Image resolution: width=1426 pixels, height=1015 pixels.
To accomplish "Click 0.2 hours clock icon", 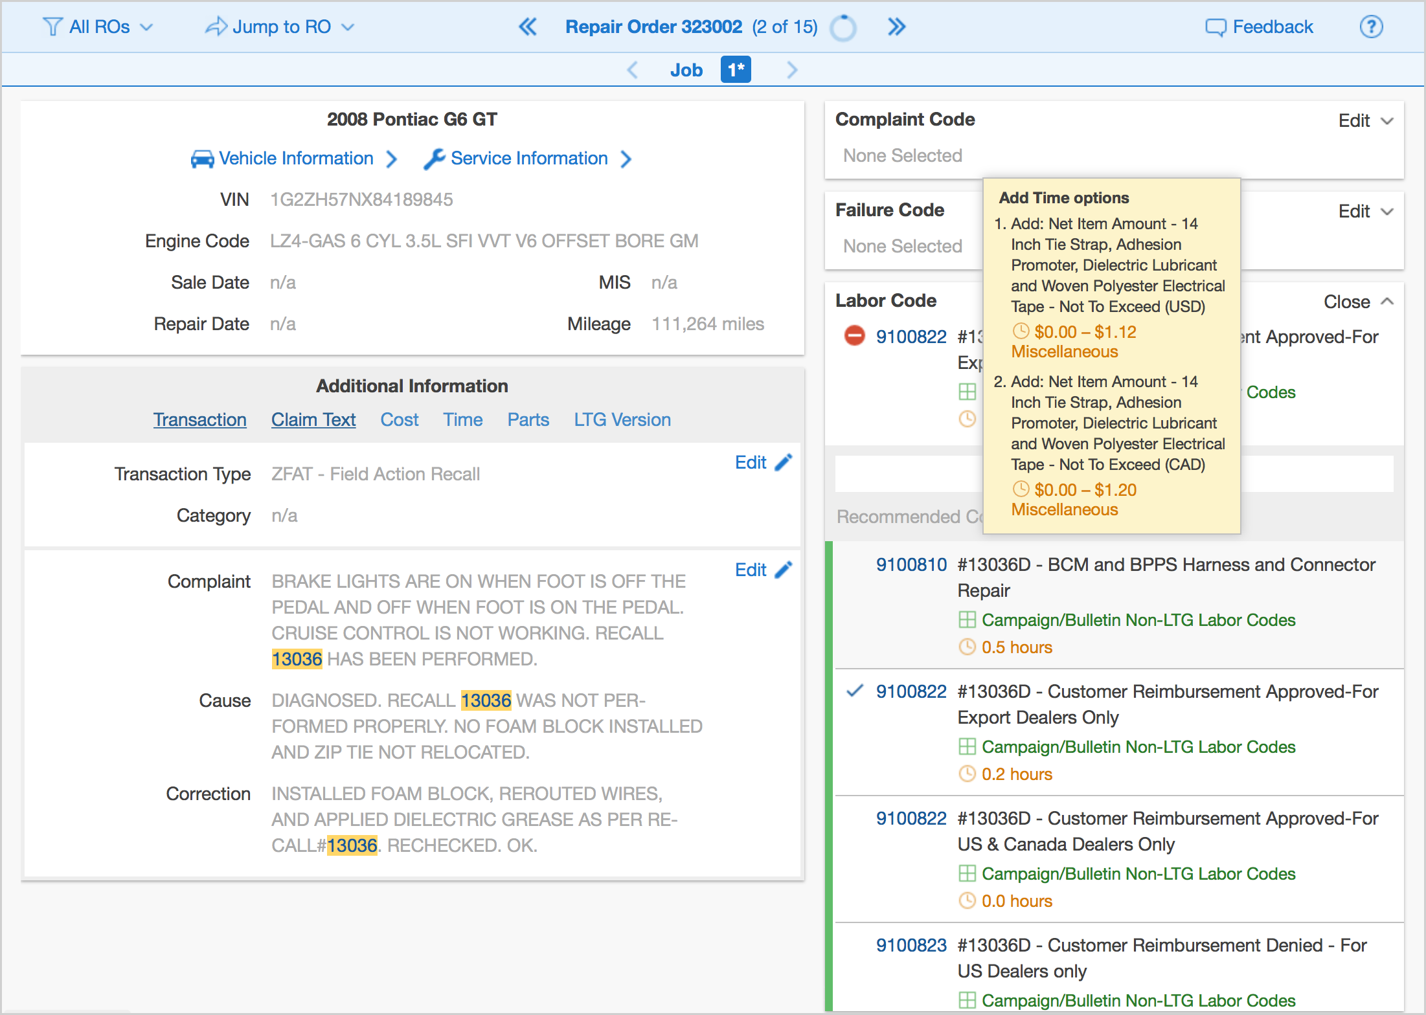I will [x=967, y=774].
